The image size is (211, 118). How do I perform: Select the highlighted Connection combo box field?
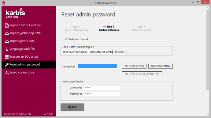[x=97, y=66]
